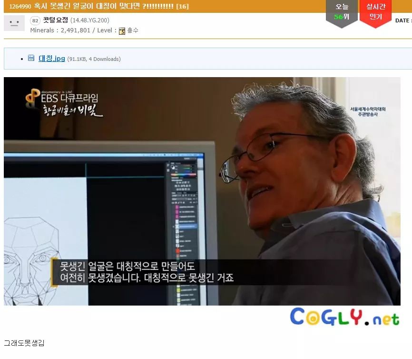Image resolution: width=412 pixels, height=359 pixels.
Task: Click the poster's avatar face icon
Action: pyautogui.click(x=14, y=23)
